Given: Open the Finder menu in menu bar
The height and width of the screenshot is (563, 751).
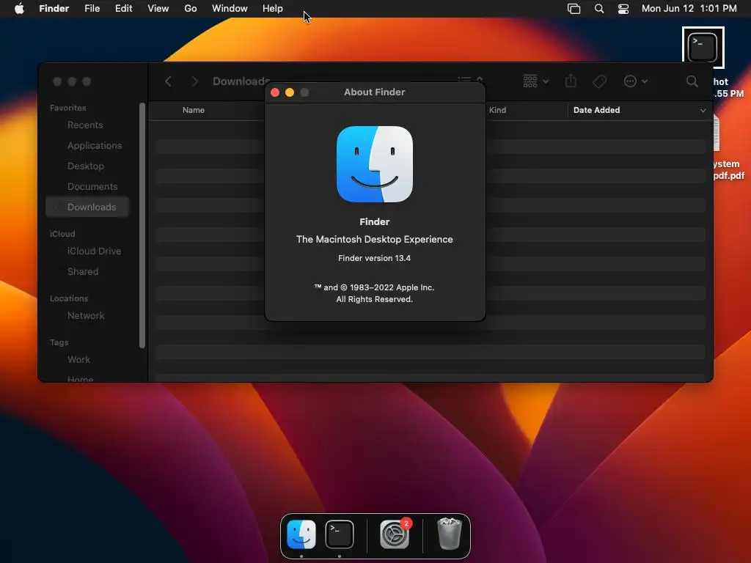Looking at the screenshot, I should [54, 9].
